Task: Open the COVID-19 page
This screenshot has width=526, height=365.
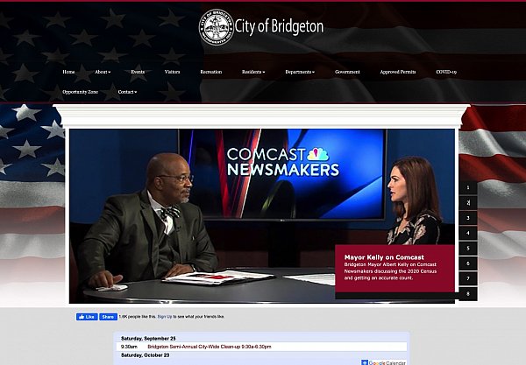Action: [446, 72]
